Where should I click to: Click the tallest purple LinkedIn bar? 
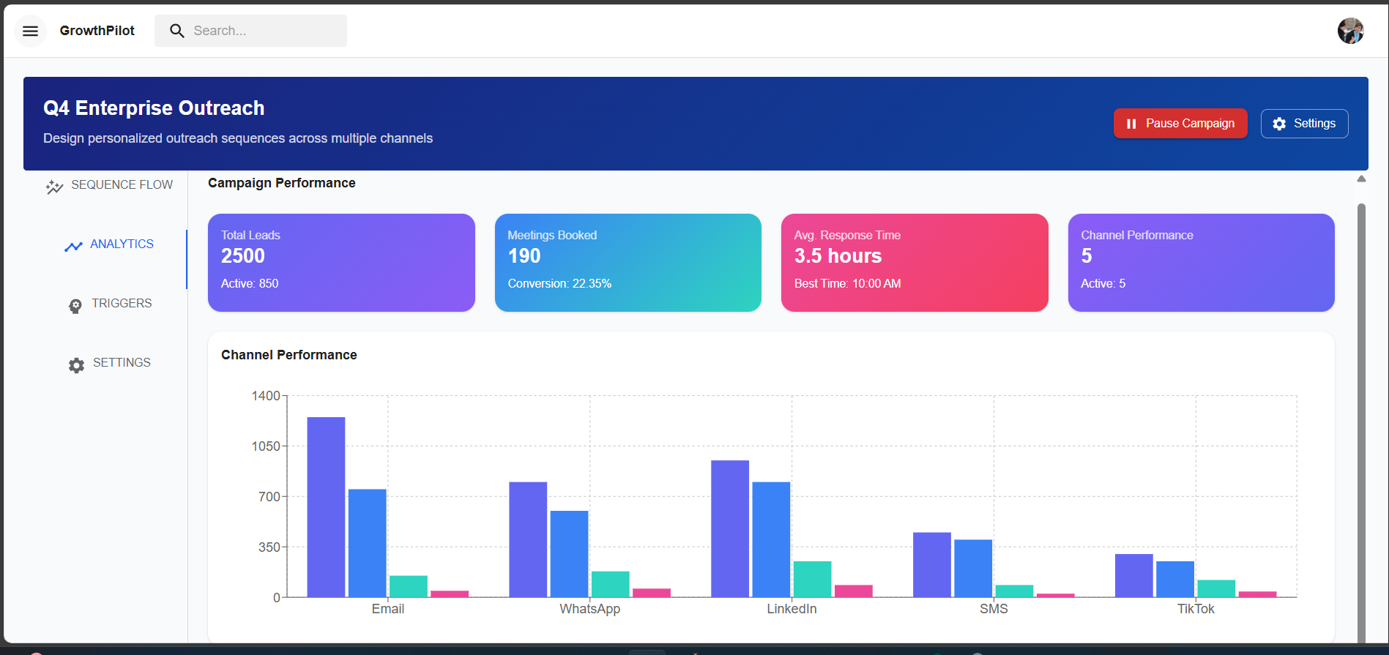click(730, 528)
